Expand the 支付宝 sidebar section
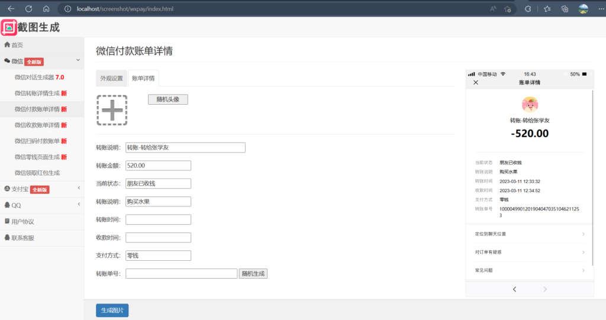The width and height of the screenshot is (606, 320). pos(79,189)
